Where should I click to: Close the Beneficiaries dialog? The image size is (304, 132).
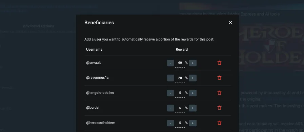click(230, 23)
